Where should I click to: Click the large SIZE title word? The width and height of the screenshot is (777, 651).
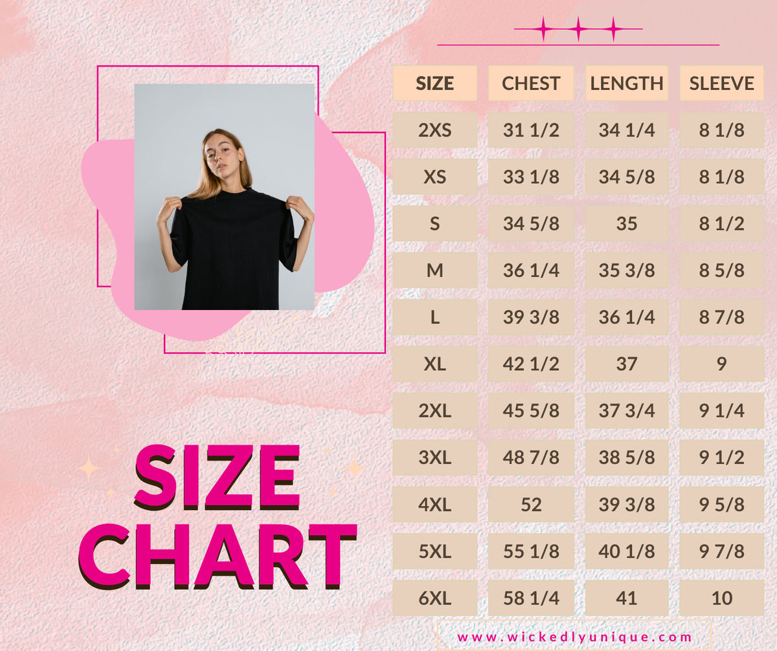(x=216, y=478)
